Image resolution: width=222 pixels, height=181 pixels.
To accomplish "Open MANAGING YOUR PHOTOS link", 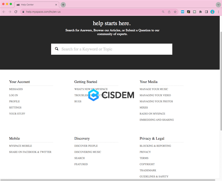I will coord(156,101).
